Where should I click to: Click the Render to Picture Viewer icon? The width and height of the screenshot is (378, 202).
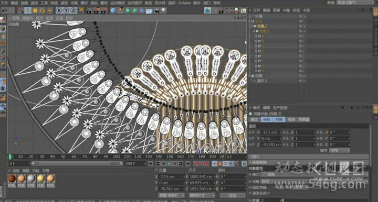coord(97,10)
